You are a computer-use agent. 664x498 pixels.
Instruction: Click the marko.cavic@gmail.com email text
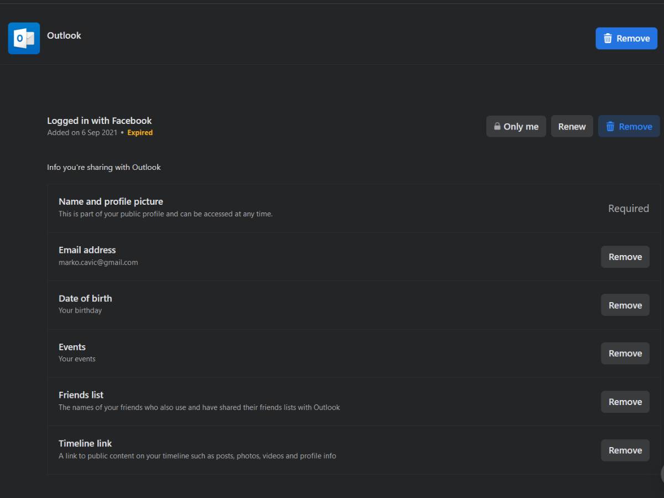pyautogui.click(x=98, y=262)
